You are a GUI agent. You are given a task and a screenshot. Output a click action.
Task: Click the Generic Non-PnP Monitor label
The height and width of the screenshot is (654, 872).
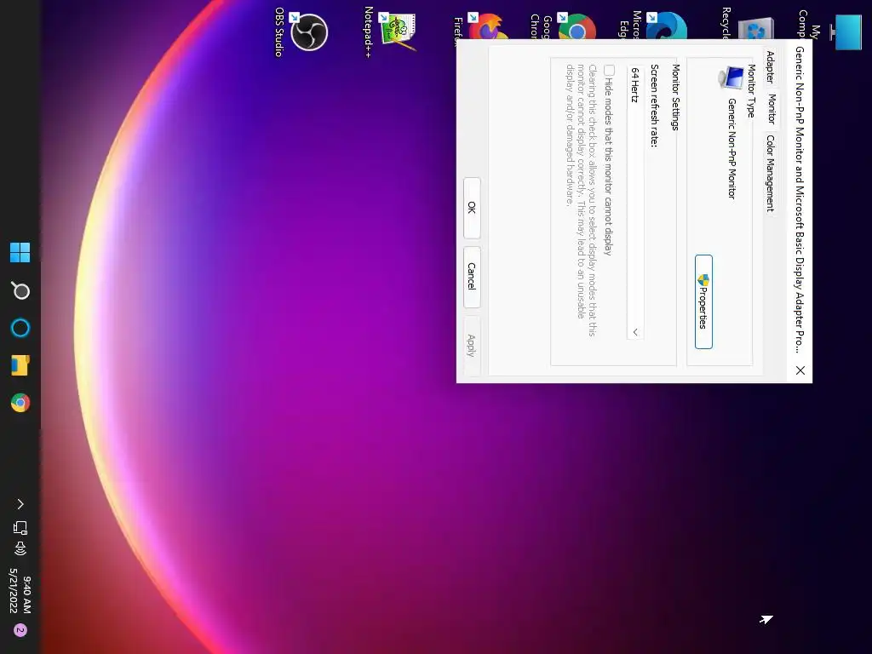pyautogui.click(x=731, y=148)
